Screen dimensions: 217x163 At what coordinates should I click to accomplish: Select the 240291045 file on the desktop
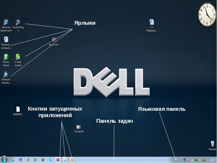click(18, 109)
